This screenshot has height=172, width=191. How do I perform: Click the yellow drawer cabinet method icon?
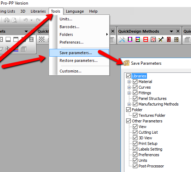pos(176,39)
